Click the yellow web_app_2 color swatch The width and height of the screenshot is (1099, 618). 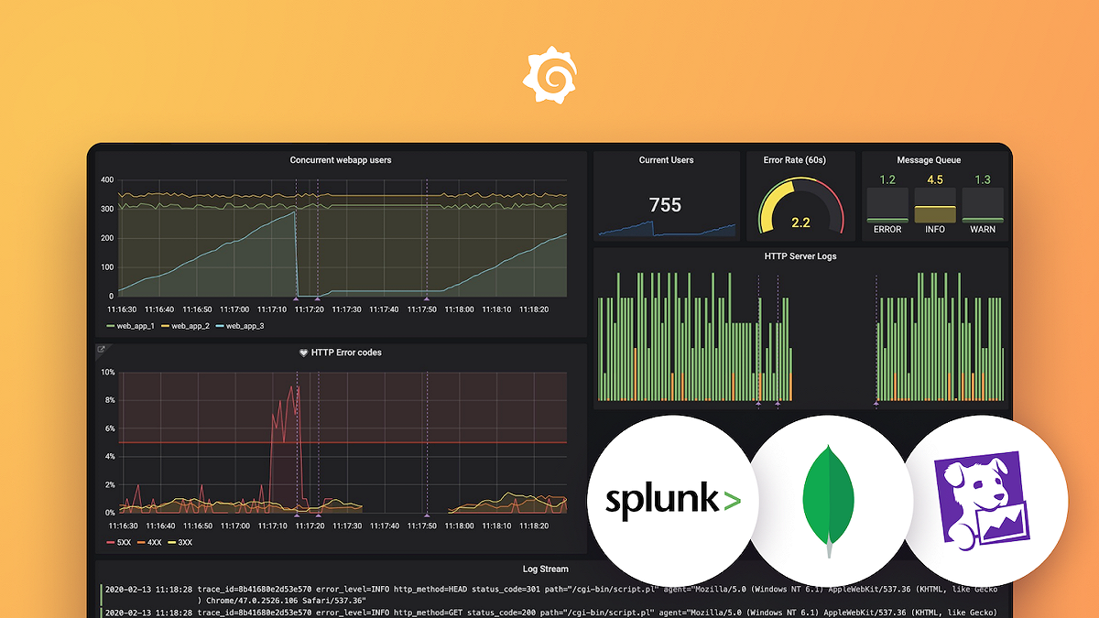point(164,324)
